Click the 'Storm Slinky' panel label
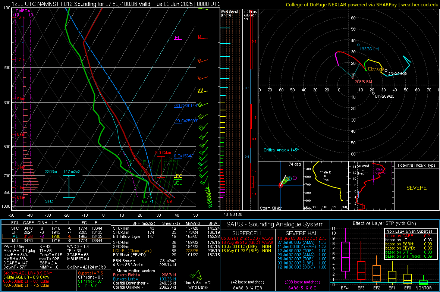Screen dimensions: 440x292 coord(270,208)
